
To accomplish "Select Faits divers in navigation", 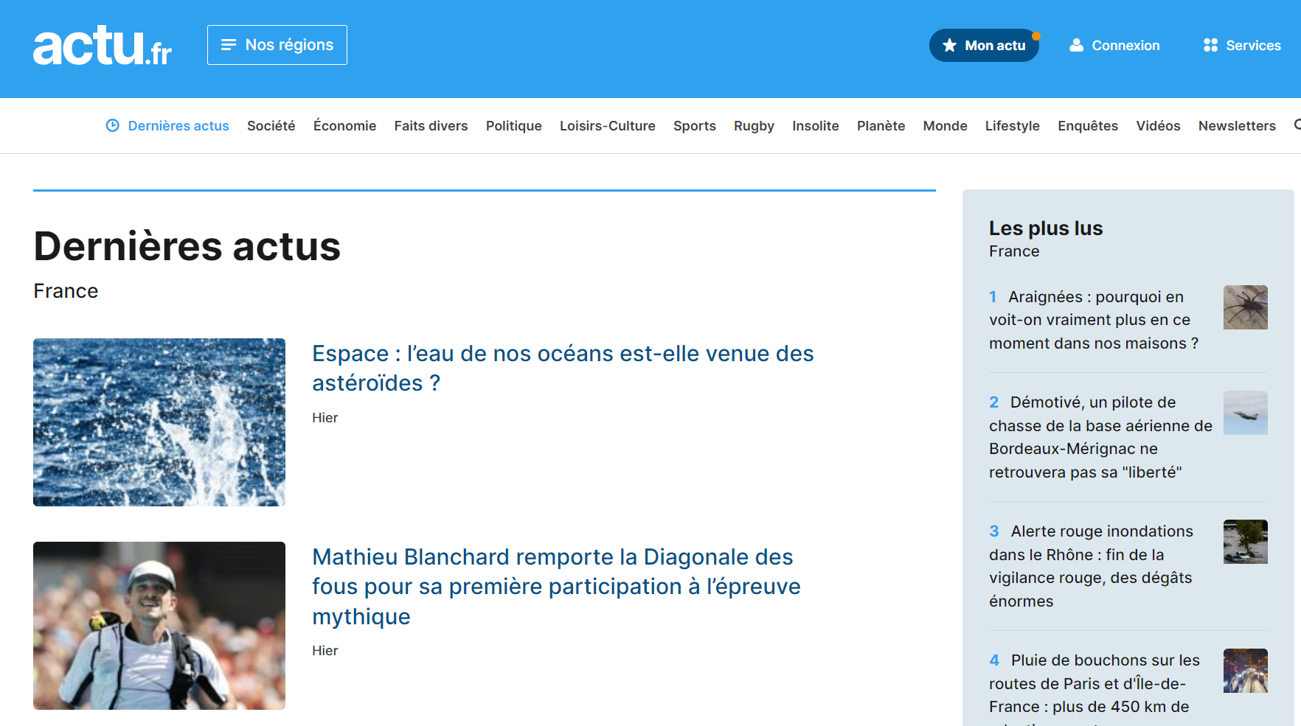I will click(431, 126).
